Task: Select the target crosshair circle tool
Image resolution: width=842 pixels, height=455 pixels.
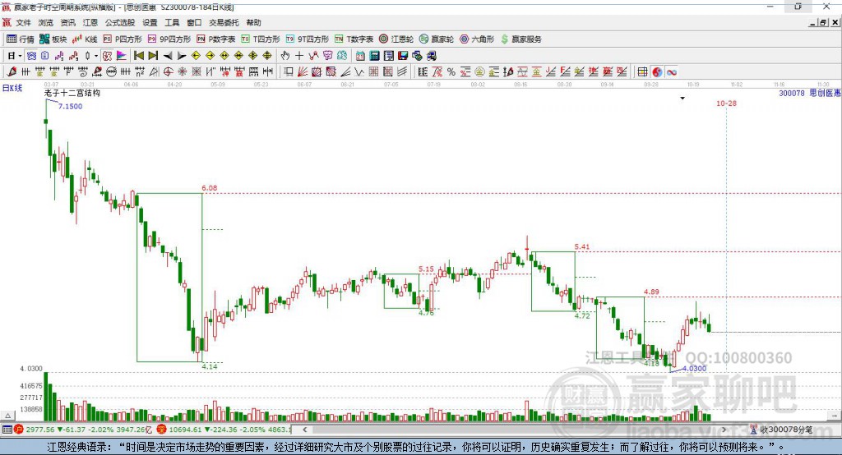Action: (168, 72)
